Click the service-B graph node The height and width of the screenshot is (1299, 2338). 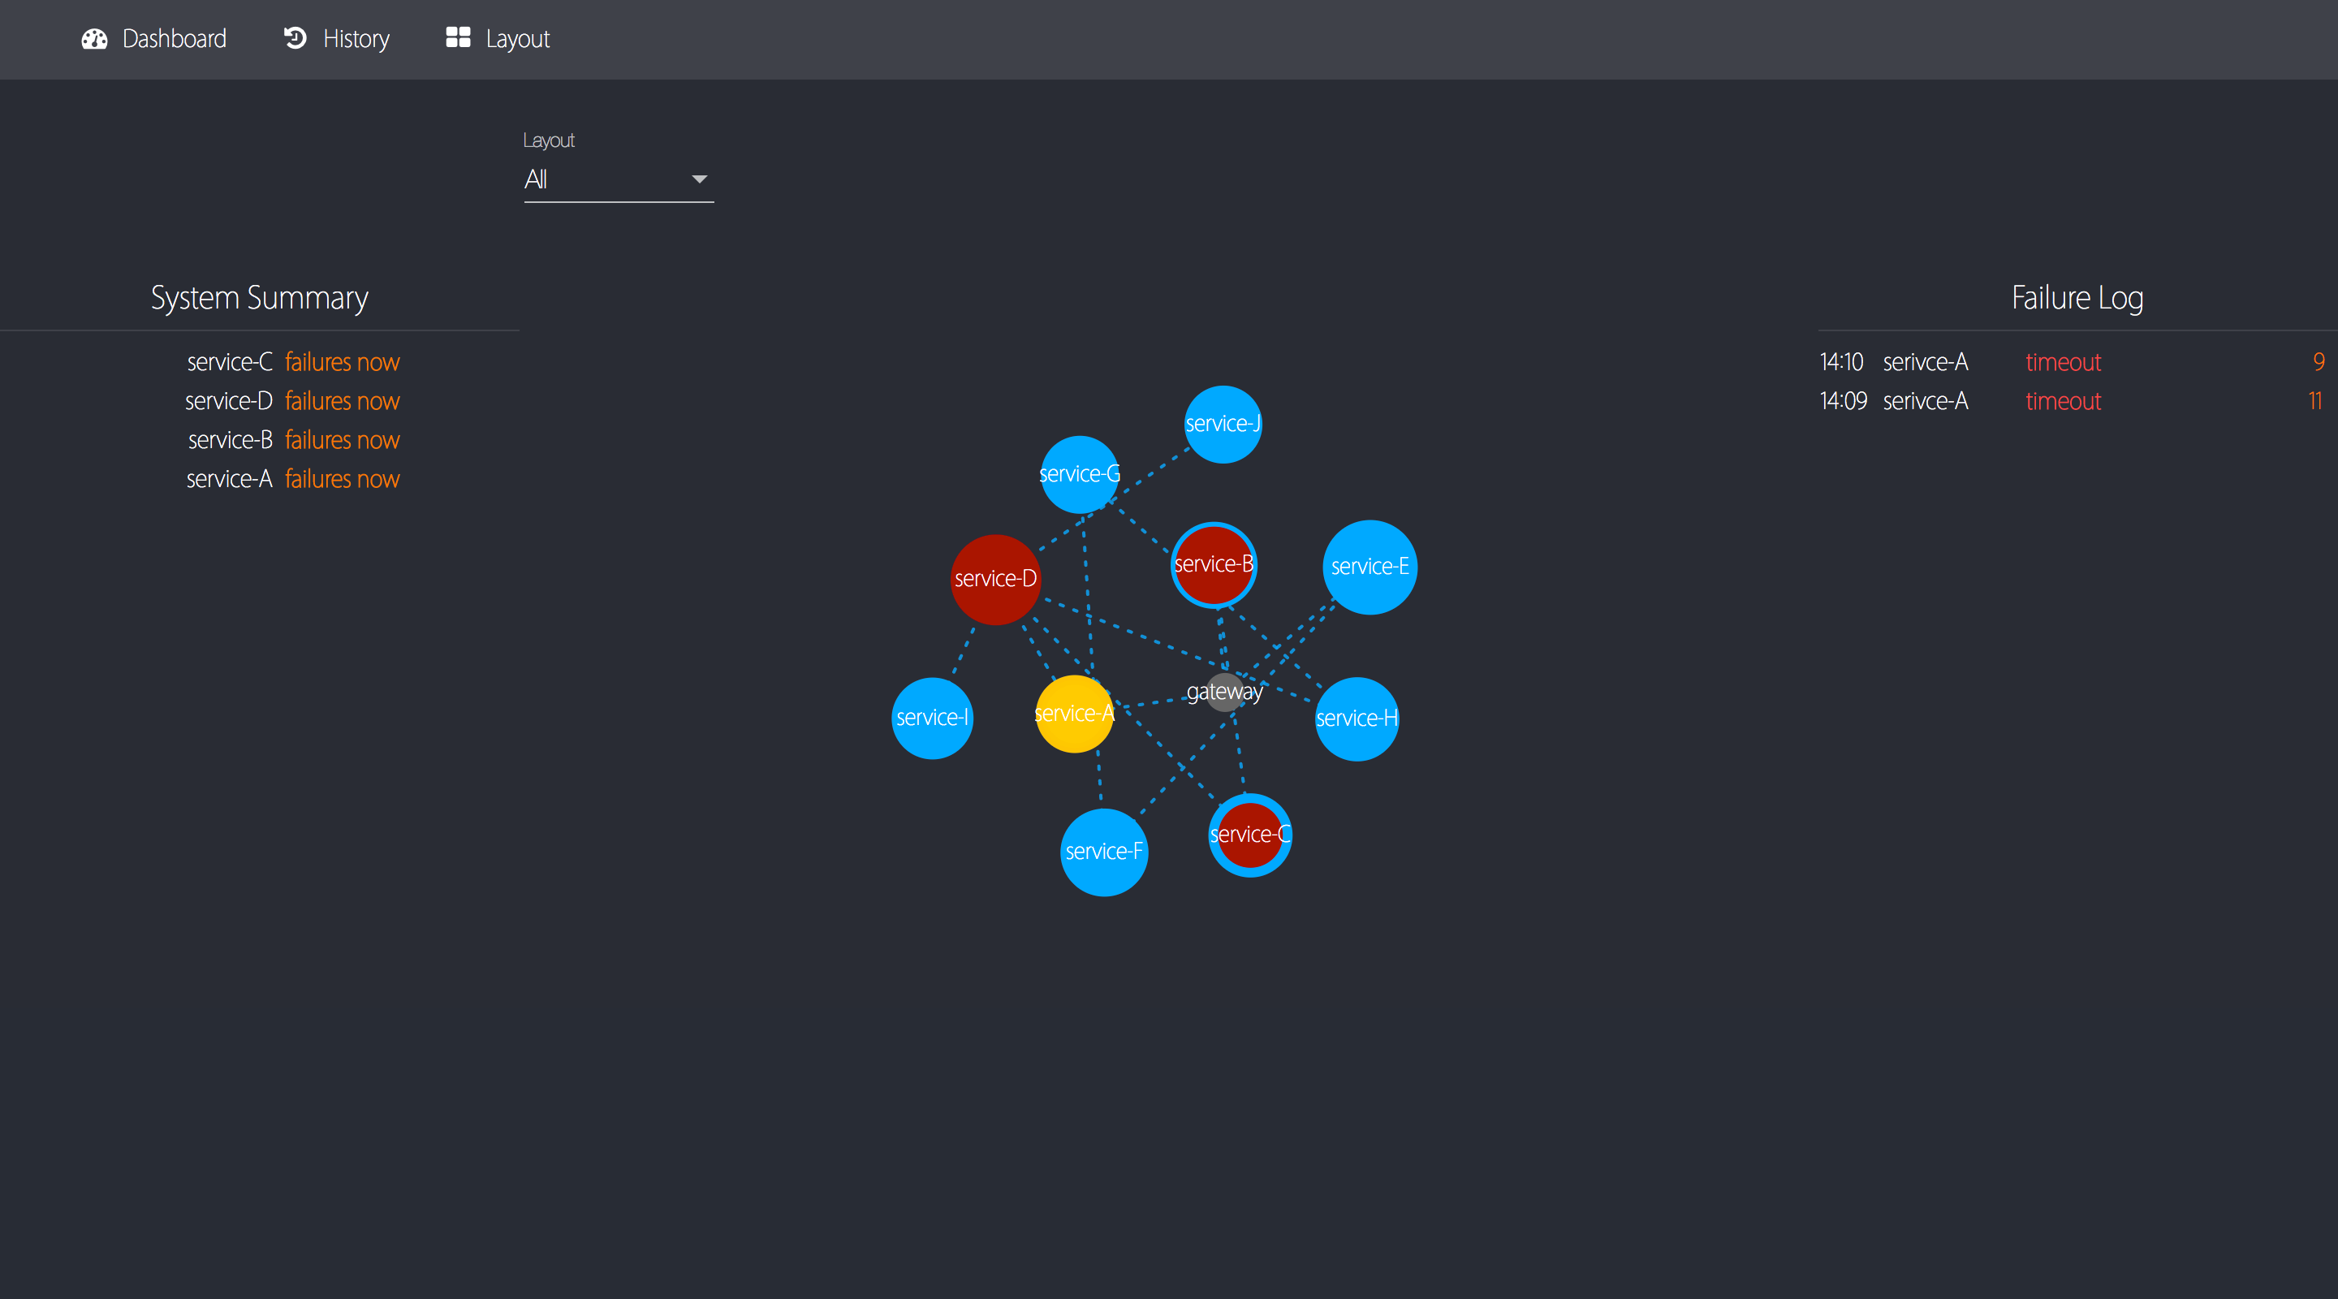1214,564
